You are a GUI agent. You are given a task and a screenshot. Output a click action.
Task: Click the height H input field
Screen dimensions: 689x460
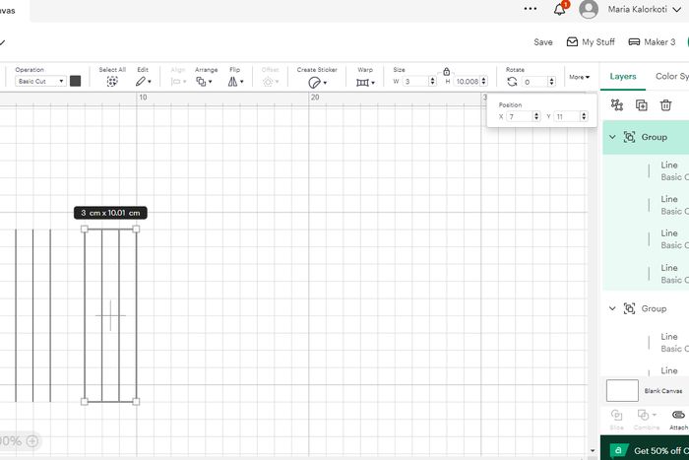coord(468,82)
